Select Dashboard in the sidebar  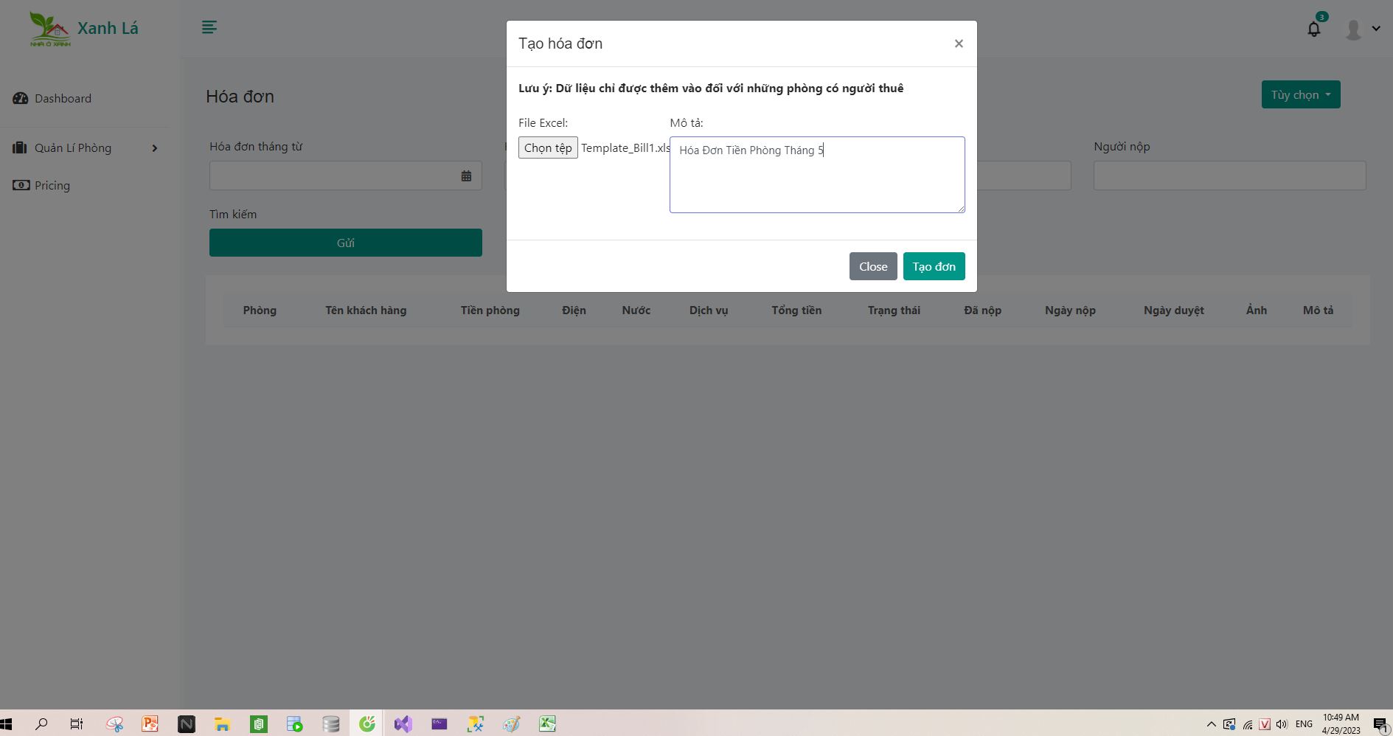point(63,98)
